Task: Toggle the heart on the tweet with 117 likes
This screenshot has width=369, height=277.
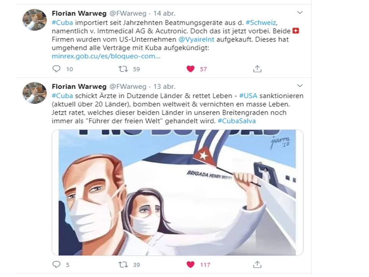Action: [190, 265]
